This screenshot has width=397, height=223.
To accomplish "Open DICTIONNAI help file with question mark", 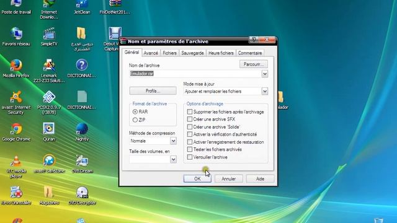I will click(81, 69).
